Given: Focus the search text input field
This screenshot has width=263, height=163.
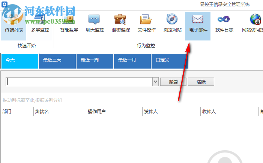Looking at the screenshot, I should pyautogui.click(x=79, y=82).
